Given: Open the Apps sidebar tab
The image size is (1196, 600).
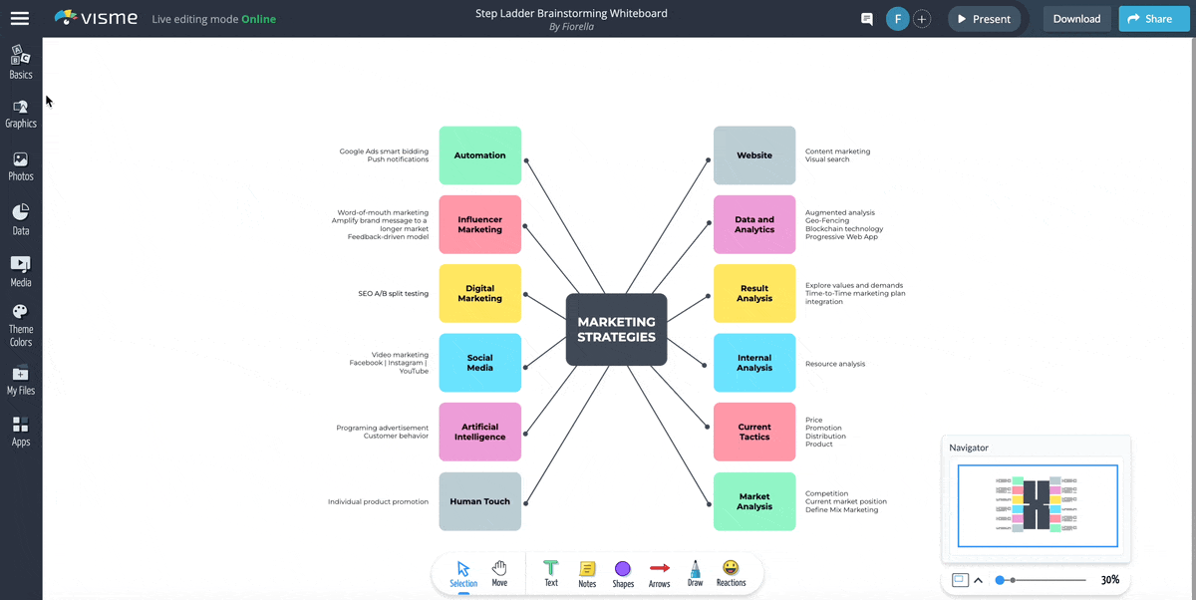Looking at the screenshot, I should pyautogui.click(x=21, y=432).
